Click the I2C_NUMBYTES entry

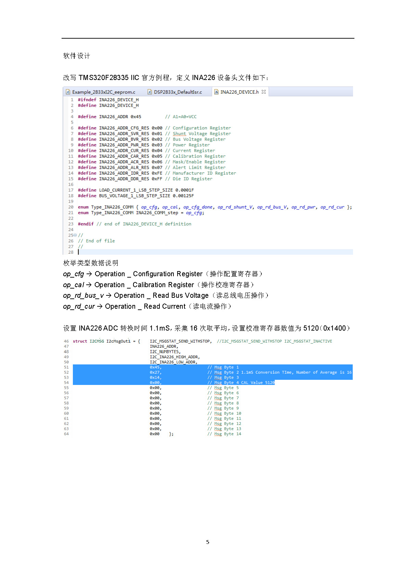click(165, 351)
